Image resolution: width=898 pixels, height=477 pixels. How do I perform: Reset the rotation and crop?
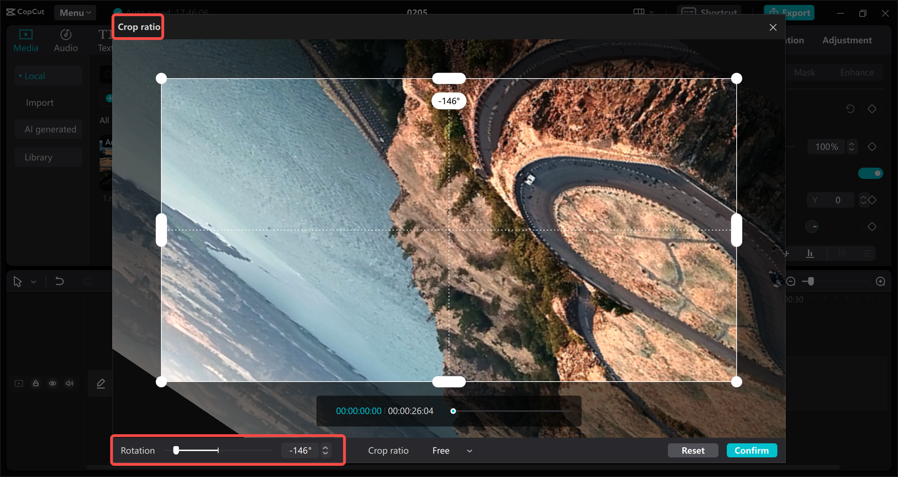pyautogui.click(x=693, y=450)
